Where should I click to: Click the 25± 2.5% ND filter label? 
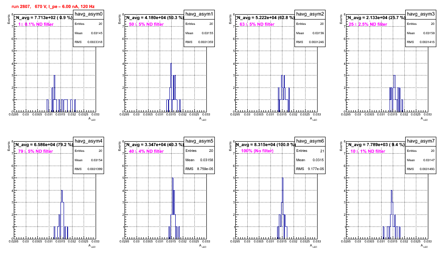(368, 24)
